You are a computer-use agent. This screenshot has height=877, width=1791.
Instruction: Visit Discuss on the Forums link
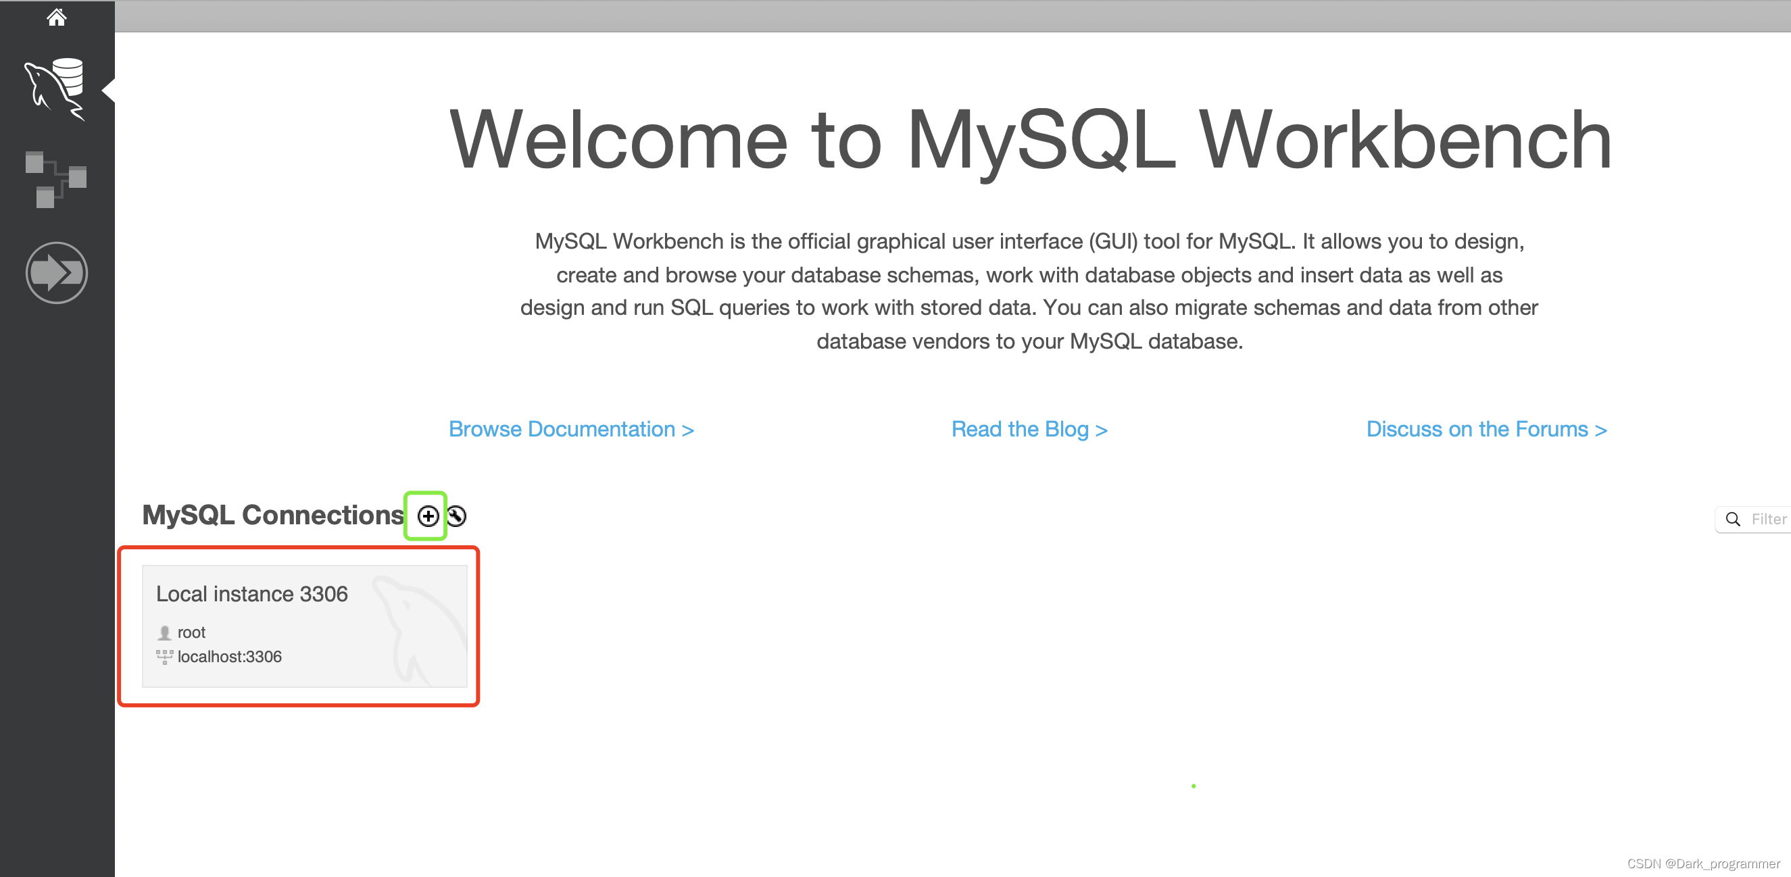(x=1486, y=429)
